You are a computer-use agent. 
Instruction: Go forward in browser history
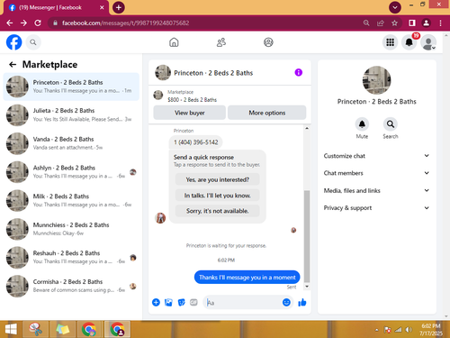[23, 23]
